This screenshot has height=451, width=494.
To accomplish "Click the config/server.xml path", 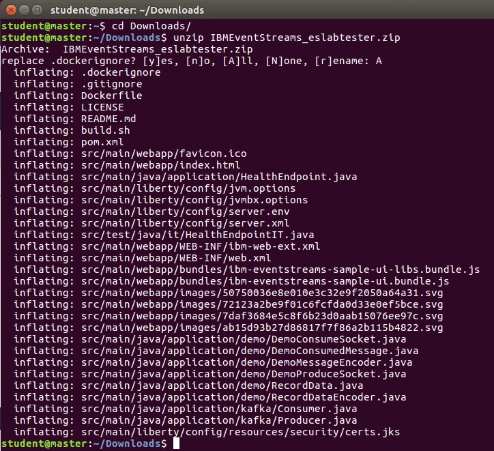I will pyautogui.click(x=186, y=223).
